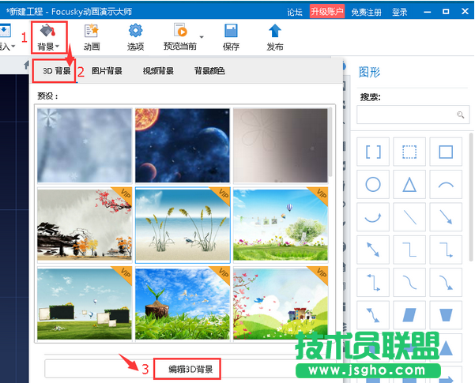Select the grey flower outline background preset
This screenshot has width=475, height=383.
tap(281, 145)
